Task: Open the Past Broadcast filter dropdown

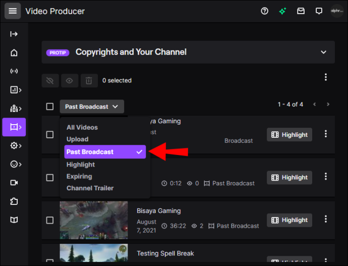Action: point(92,107)
